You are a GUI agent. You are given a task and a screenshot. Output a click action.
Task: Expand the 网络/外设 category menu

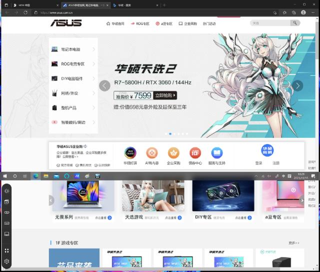(73, 93)
